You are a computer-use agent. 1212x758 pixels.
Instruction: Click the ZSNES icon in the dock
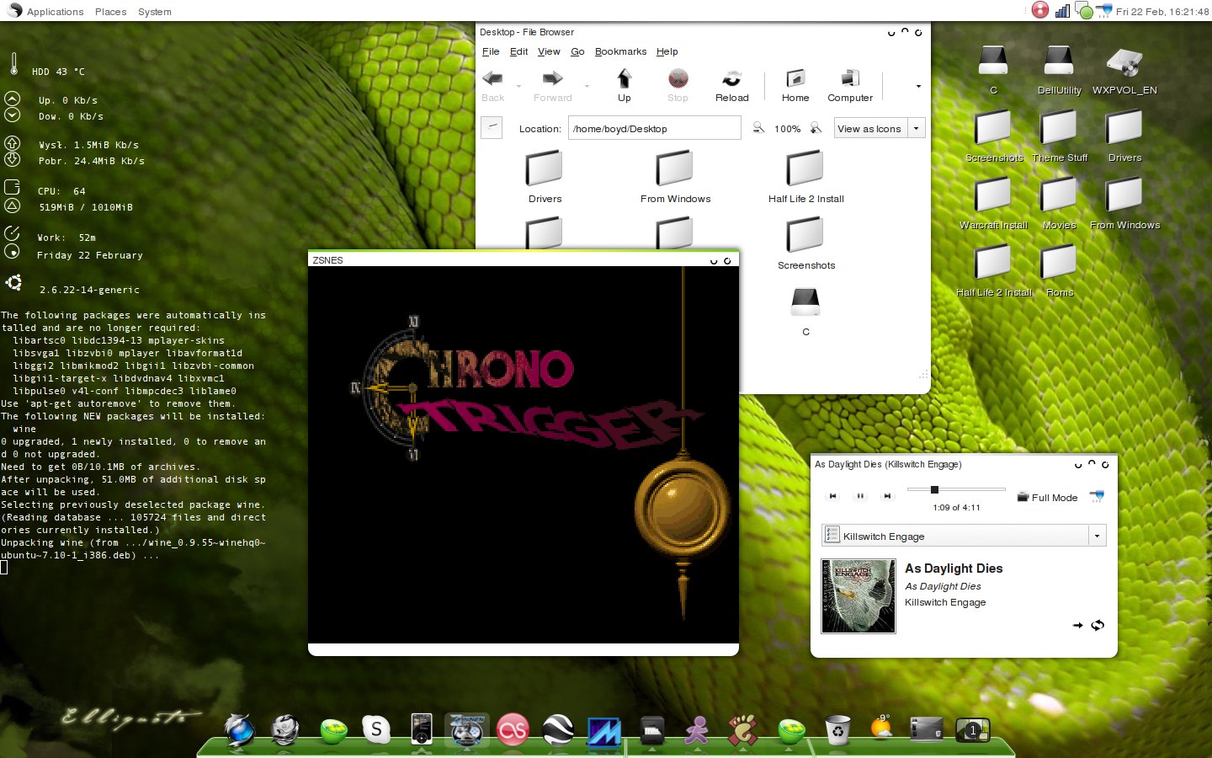(466, 729)
